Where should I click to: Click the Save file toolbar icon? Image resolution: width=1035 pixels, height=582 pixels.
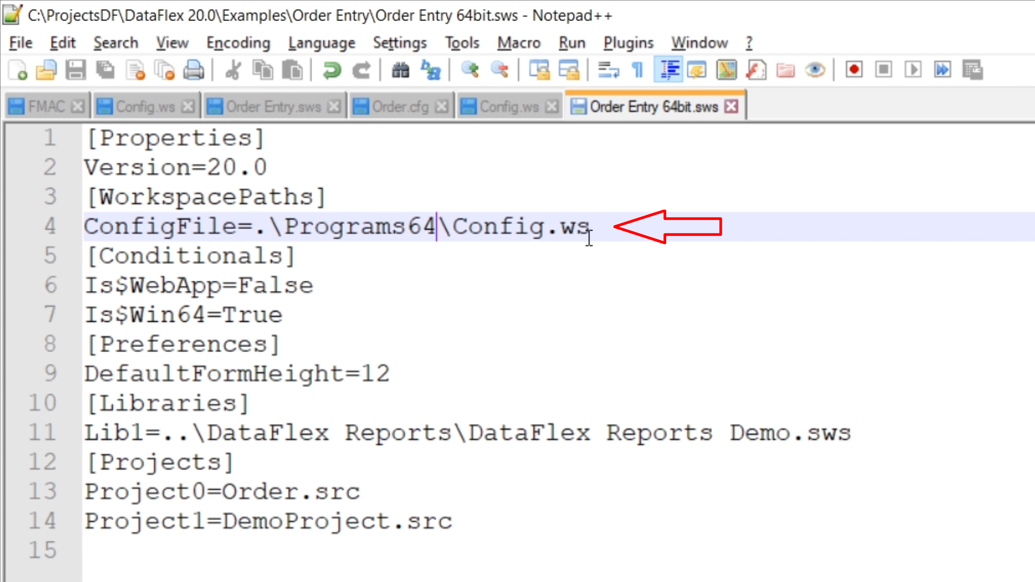[75, 70]
